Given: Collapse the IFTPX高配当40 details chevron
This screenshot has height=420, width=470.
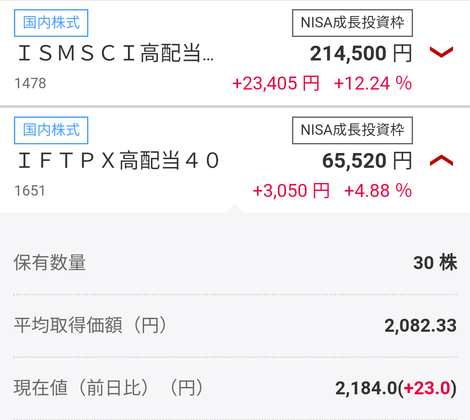Looking at the screenshot, I should click(x=441, y=161).
